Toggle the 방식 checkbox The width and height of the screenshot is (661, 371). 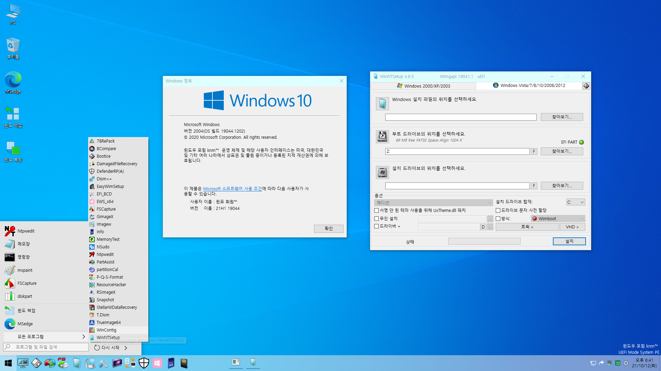coord(498,219)
